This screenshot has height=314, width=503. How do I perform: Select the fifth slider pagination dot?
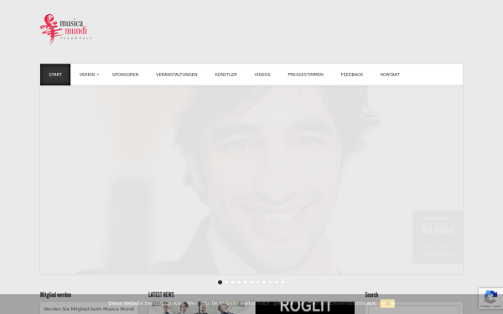point(245,282)
